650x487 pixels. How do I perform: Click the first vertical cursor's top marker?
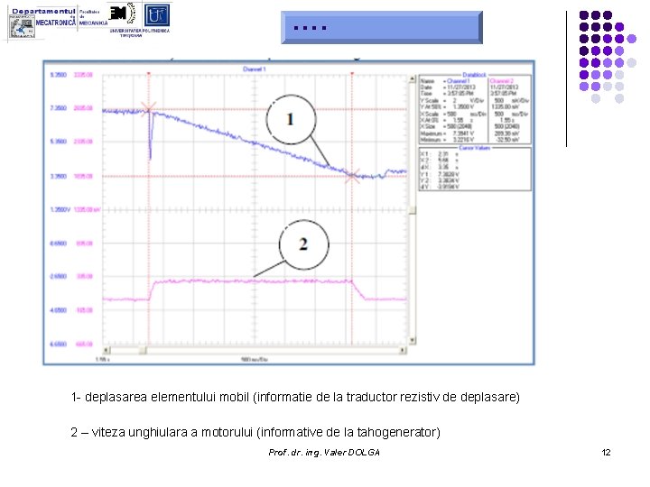[x=149, y=74]
